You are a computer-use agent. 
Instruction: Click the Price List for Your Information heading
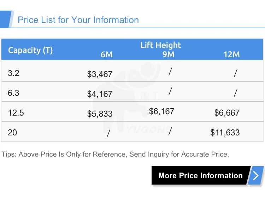coord(78,20)
